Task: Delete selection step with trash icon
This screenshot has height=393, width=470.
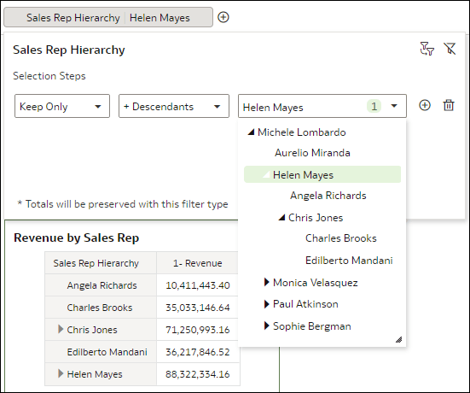Action: click(x=449, y=105)
